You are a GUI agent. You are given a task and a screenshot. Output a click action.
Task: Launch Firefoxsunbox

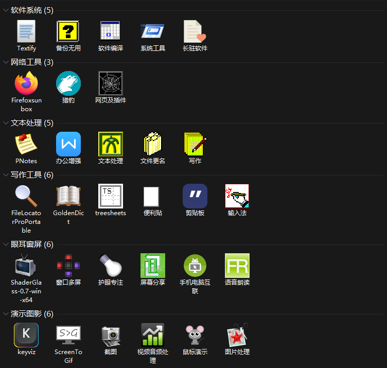[26, 83]
